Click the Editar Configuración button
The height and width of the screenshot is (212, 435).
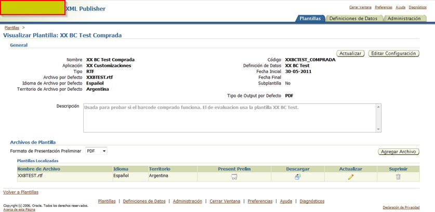pos(393,53)
